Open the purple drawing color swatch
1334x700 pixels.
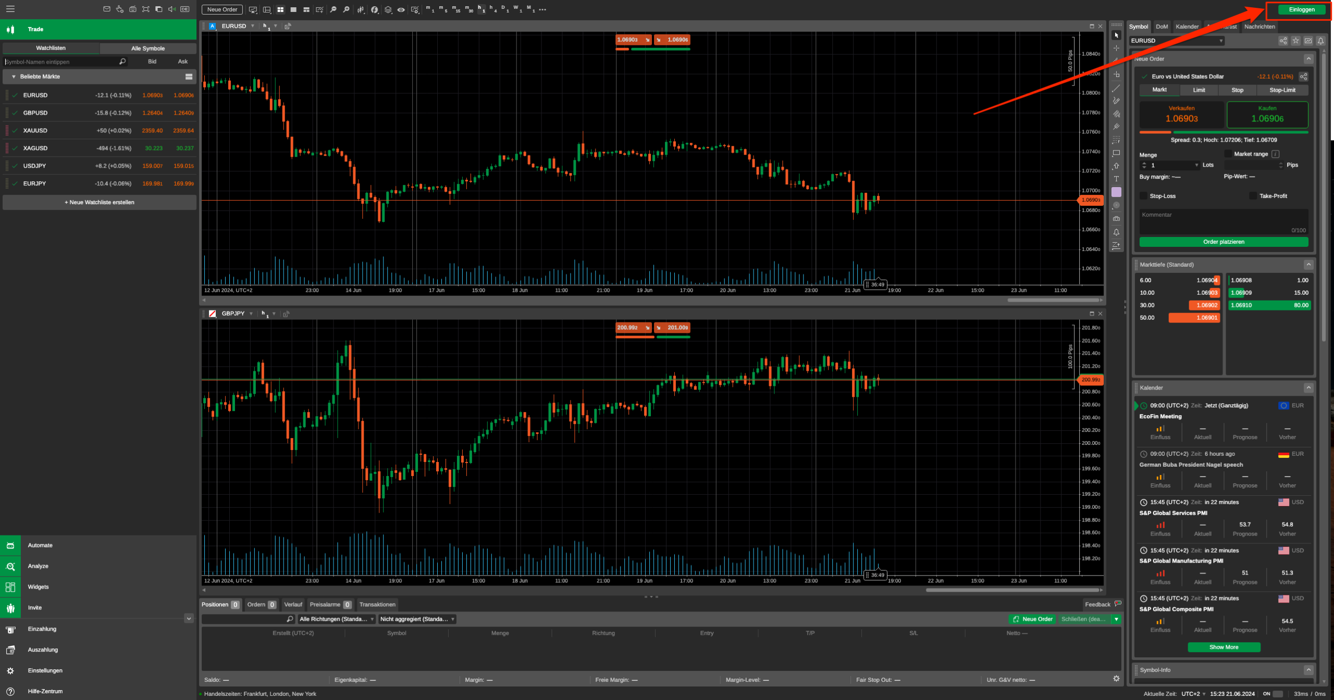1116,192
